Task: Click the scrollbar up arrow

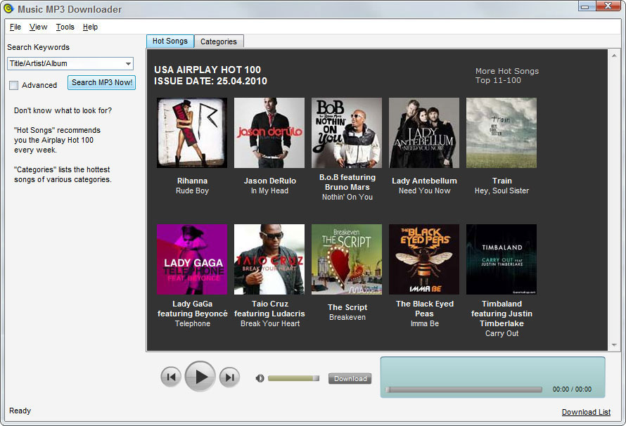Action: [x=614, y=56]
